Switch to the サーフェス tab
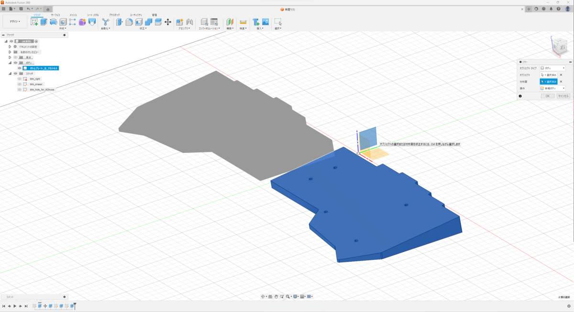The height and width of the screenshot is (312, 574). pos(55,15)
